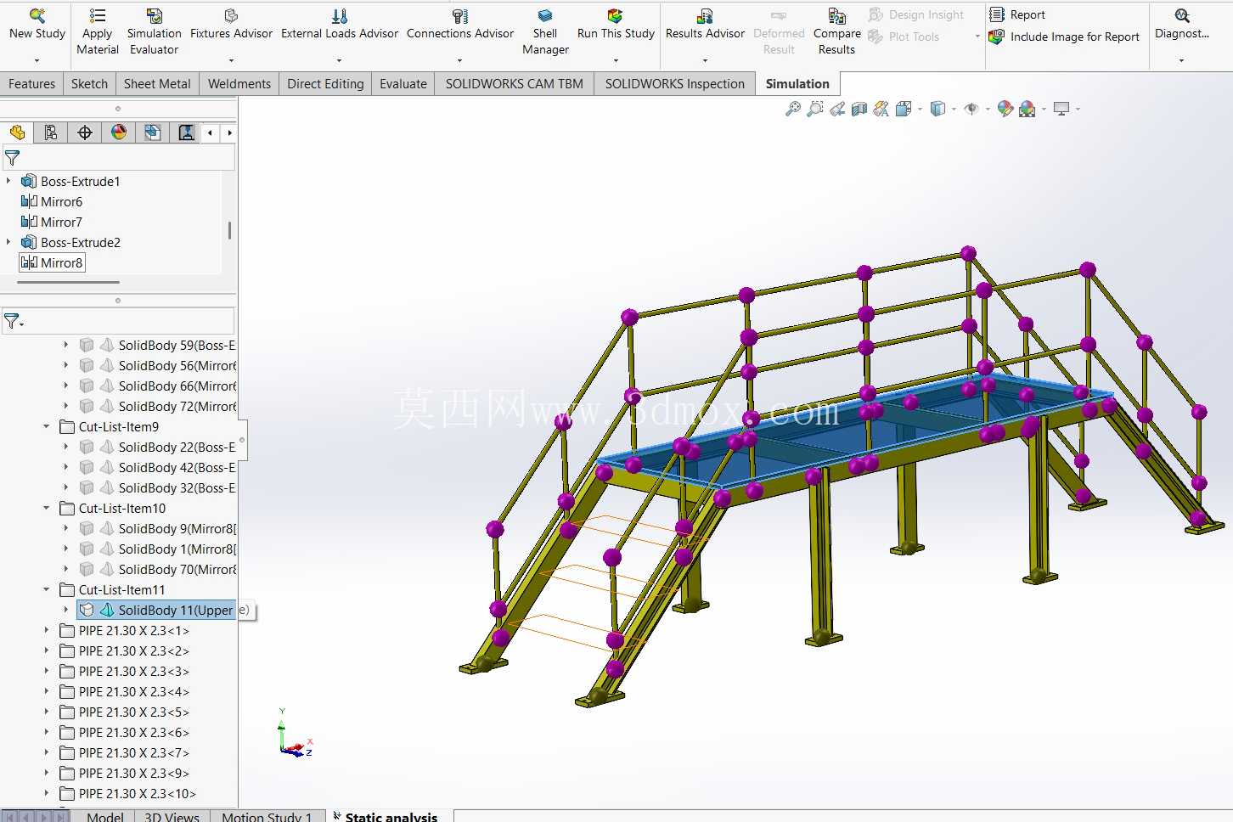Viewport: 1233px width, 822px height.
Task: Open SOLIDWORKS Inspection tab
Action: coord(674,83)
